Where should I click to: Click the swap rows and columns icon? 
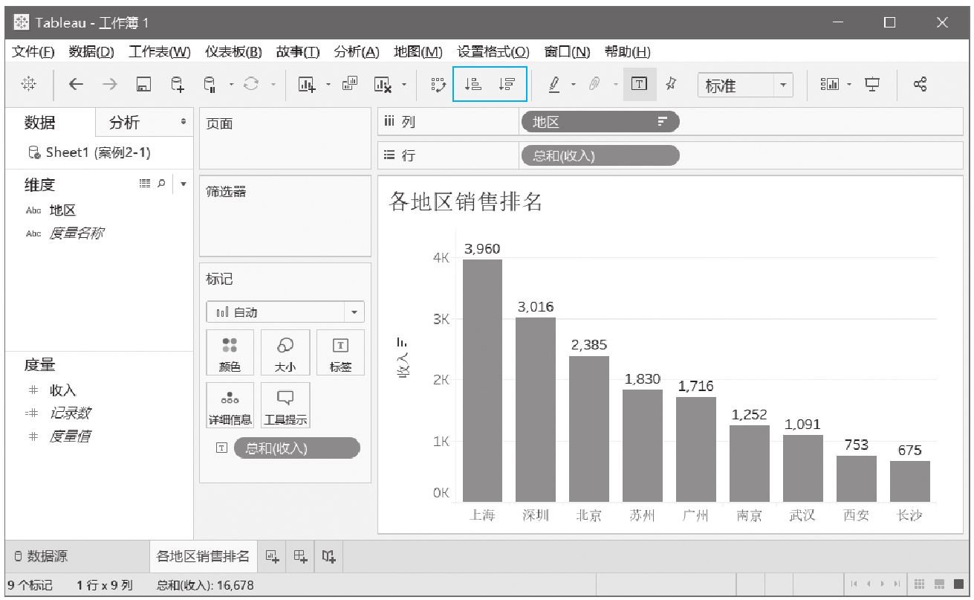click(438, 85)
